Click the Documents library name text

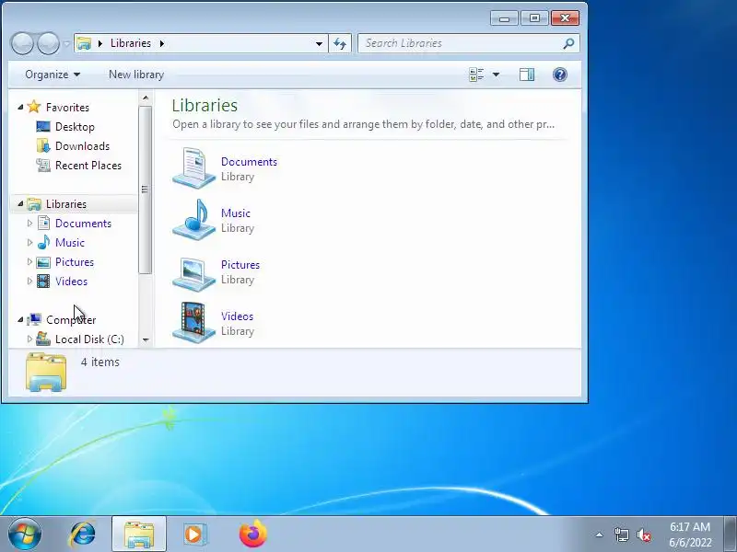click(249, 162)
